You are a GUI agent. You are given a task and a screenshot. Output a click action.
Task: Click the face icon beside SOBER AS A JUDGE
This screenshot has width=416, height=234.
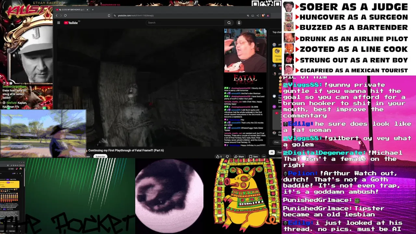point(289,6)
